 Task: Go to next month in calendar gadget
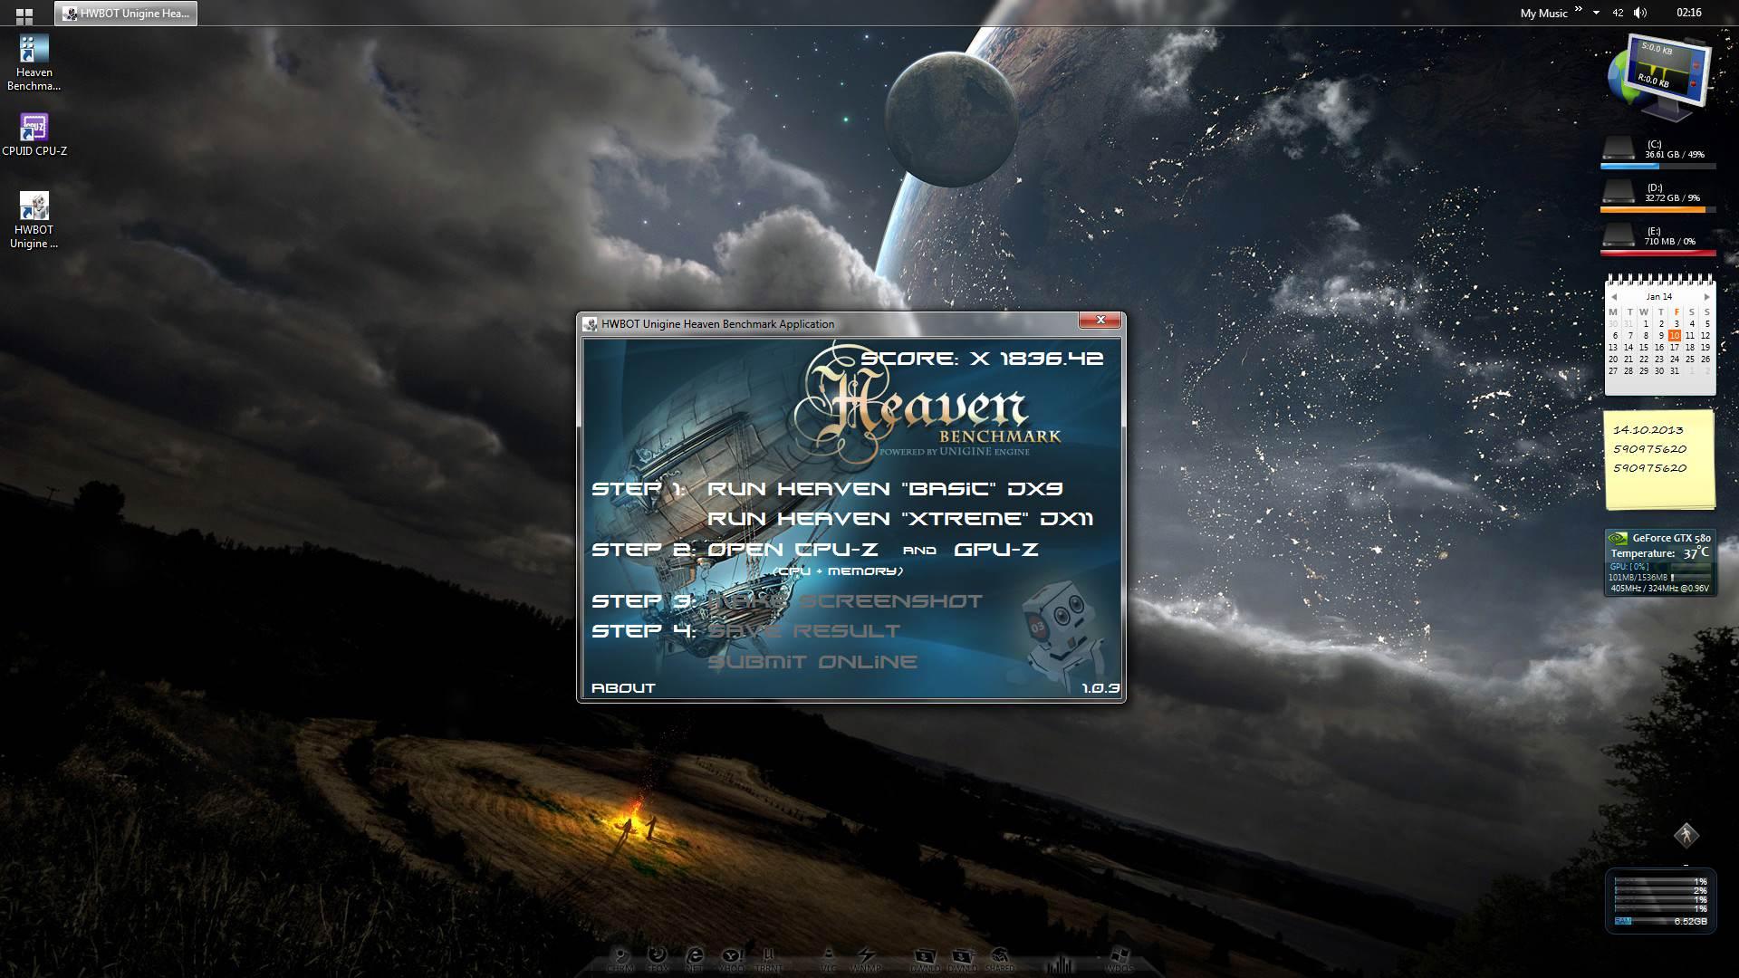pyautogui.click(x=1706, y=297)
